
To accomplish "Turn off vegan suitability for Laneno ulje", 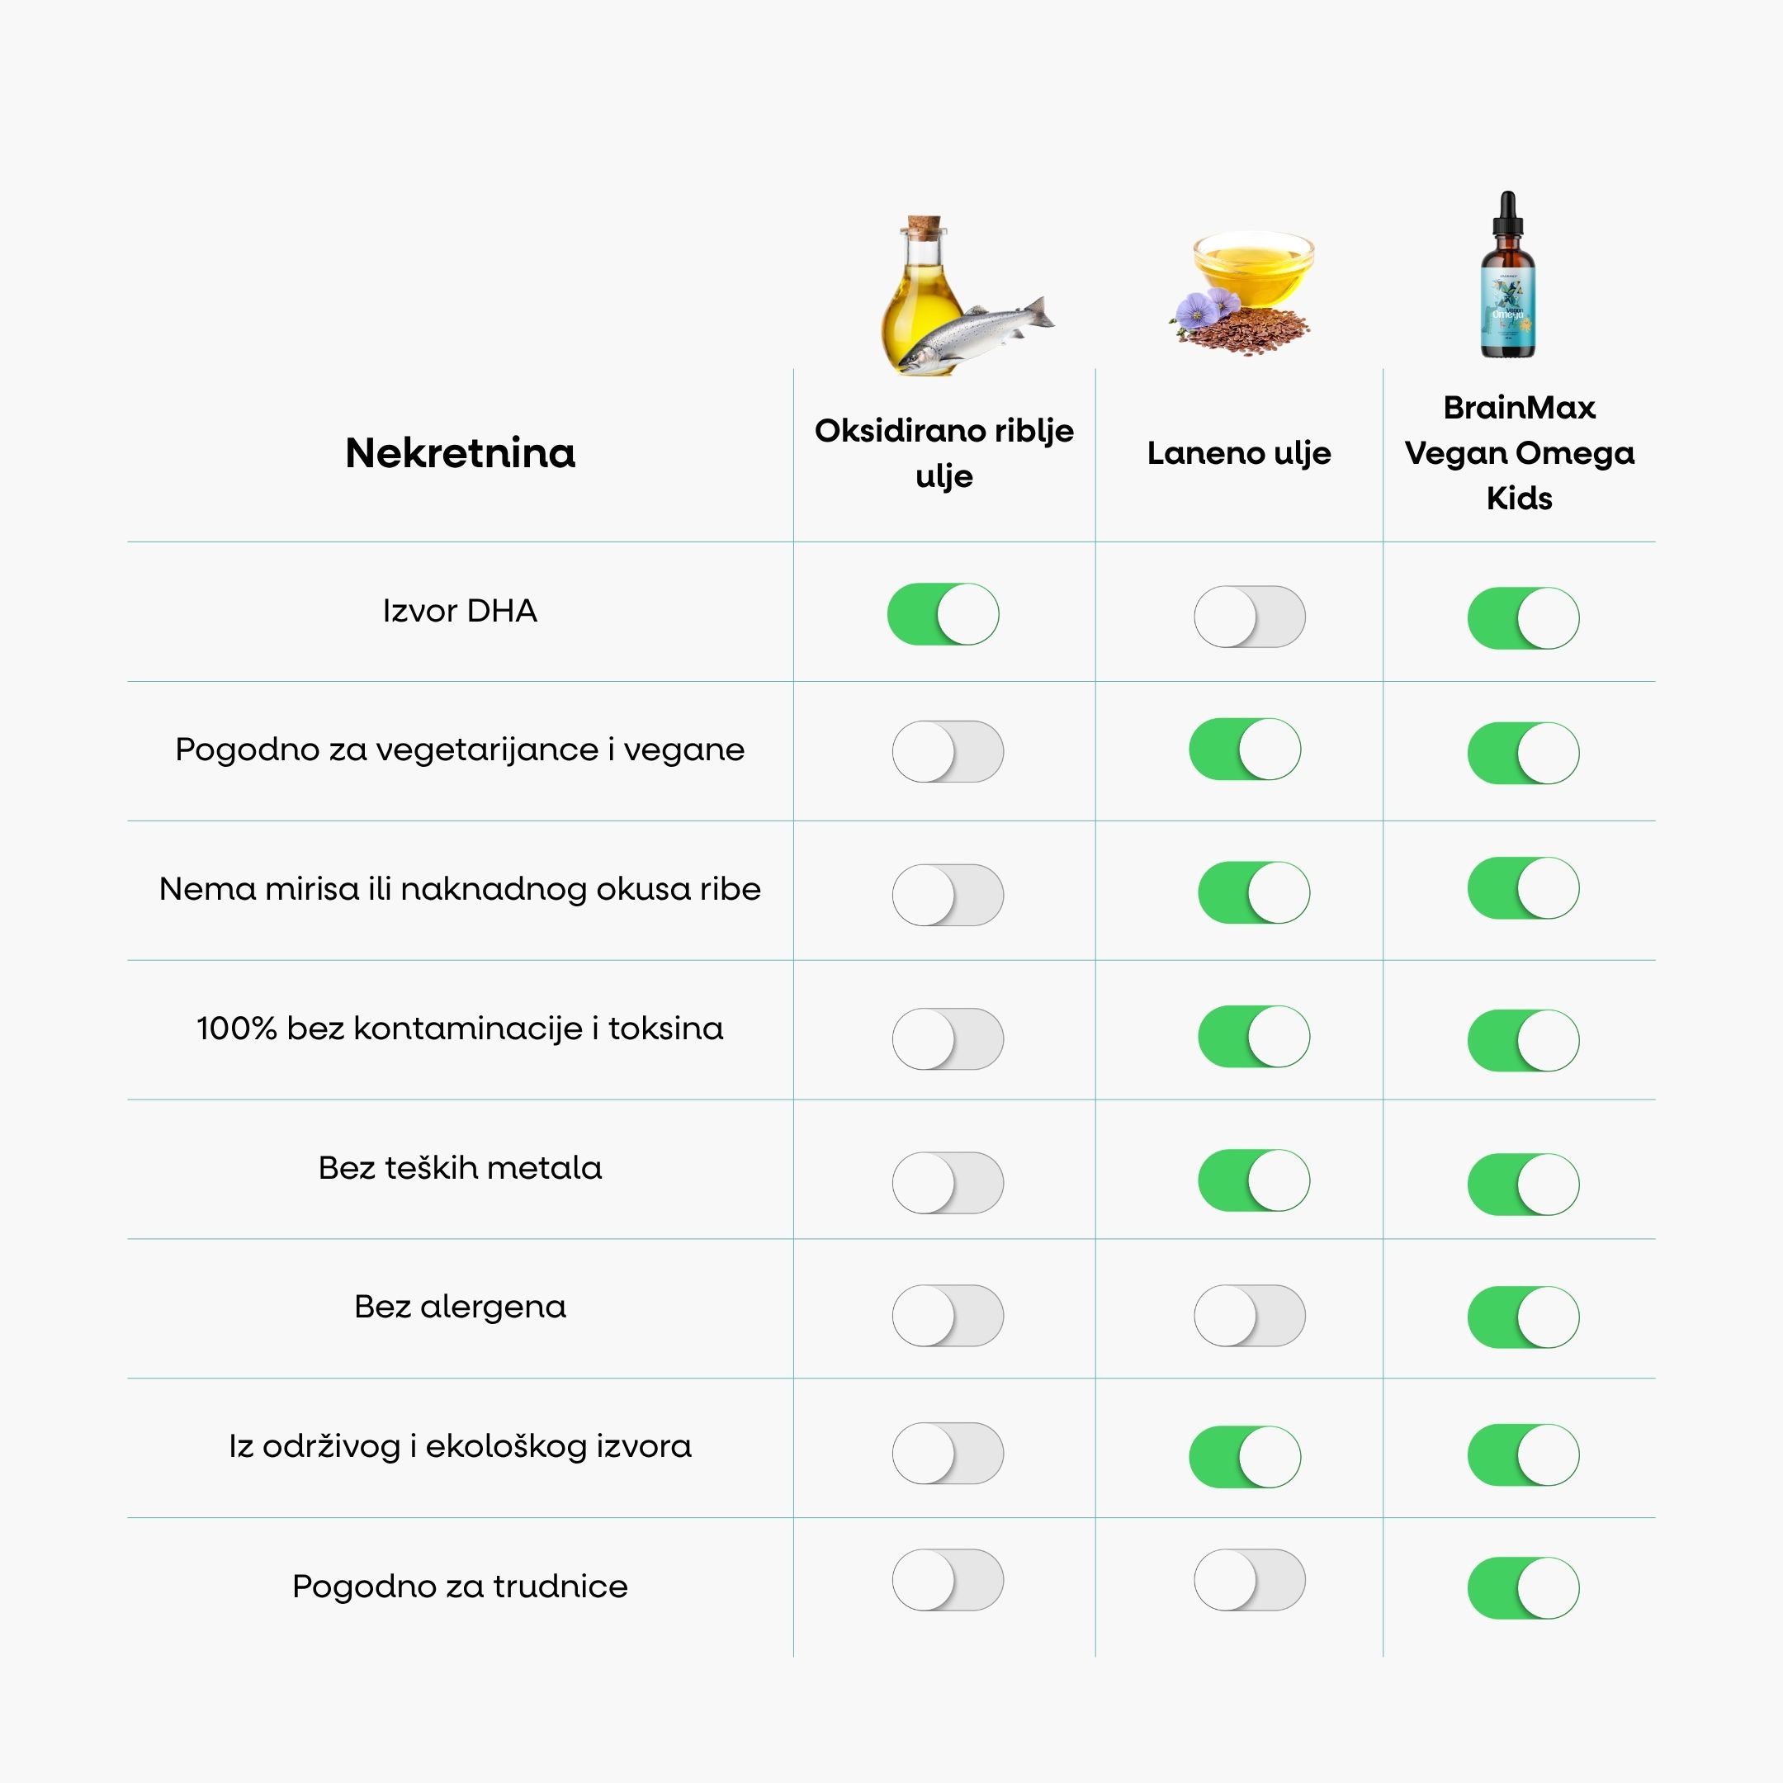I will 1245,749.
